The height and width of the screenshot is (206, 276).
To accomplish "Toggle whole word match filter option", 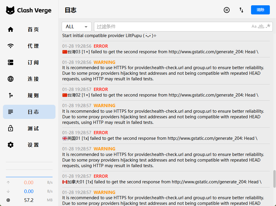I will tap(261, 26).
